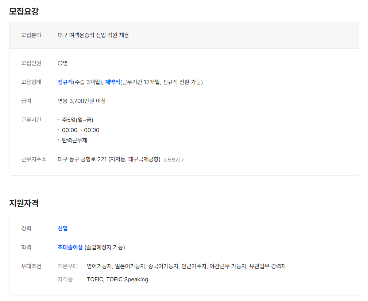The width and height of the screenshot is (368, 301).
Task: Click the blue 초대졸이상 education link
Action: pos(70,247)
